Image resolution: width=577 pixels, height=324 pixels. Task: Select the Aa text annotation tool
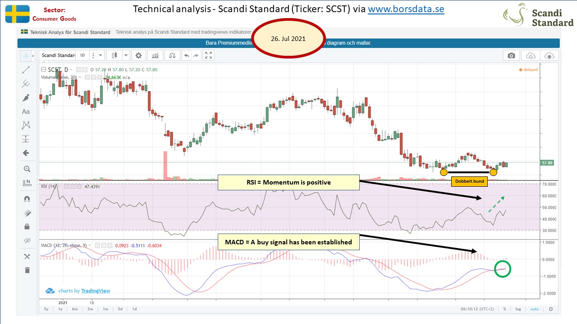click(26, 112)
